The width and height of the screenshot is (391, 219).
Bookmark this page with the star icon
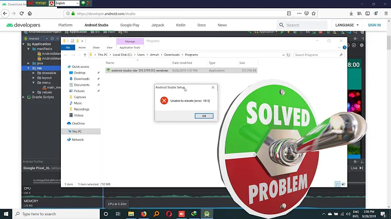314,14
